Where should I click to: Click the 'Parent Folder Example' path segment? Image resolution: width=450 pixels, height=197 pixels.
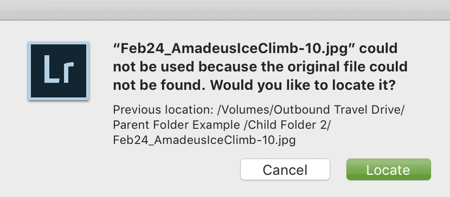[x=177, y=125]
